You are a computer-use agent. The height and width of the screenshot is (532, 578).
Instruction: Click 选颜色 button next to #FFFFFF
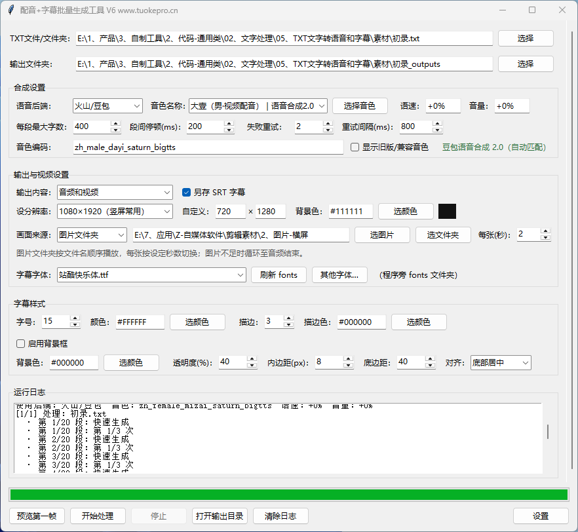point(197,322)
